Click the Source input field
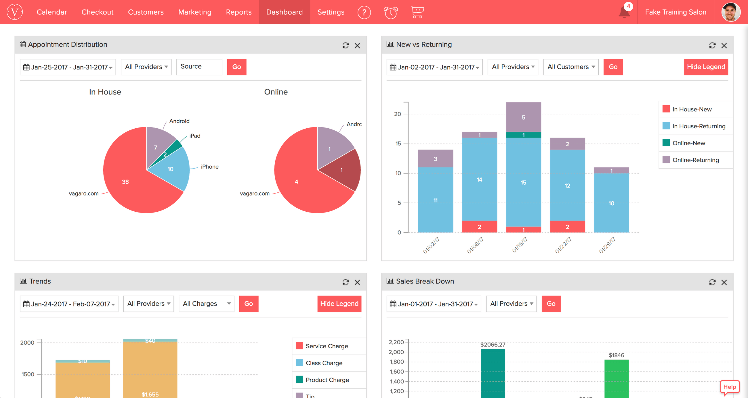Viewport: 748px width, 398px height. [199, 67]
